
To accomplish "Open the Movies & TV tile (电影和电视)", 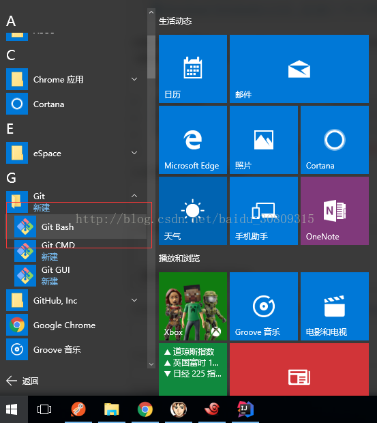I will (x=335, y=306).
